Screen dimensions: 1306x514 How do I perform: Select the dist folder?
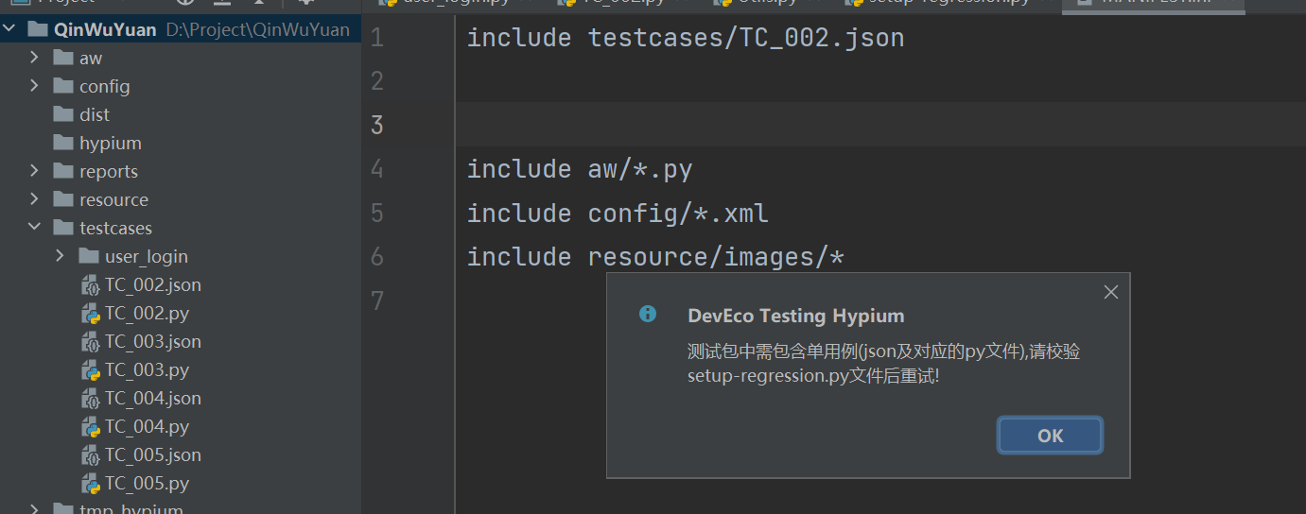tap(94, 115)
